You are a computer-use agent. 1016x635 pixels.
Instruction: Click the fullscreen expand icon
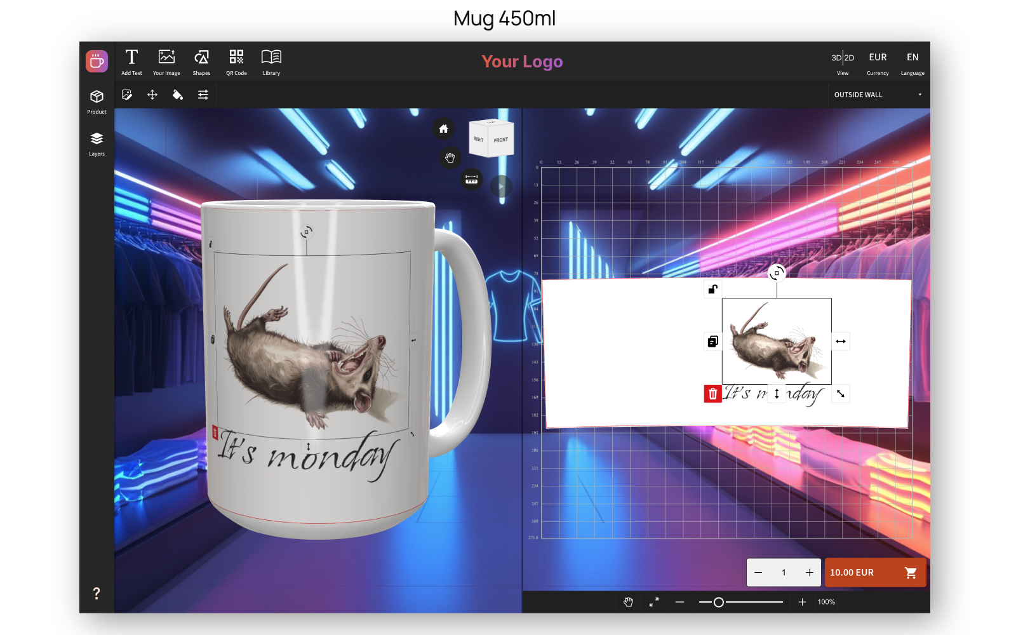(654, 602)
